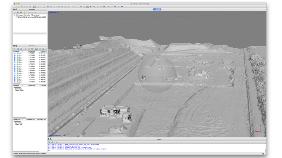Select the Check points row under Markers
This screenshot has height=158, width=282.
19,91
